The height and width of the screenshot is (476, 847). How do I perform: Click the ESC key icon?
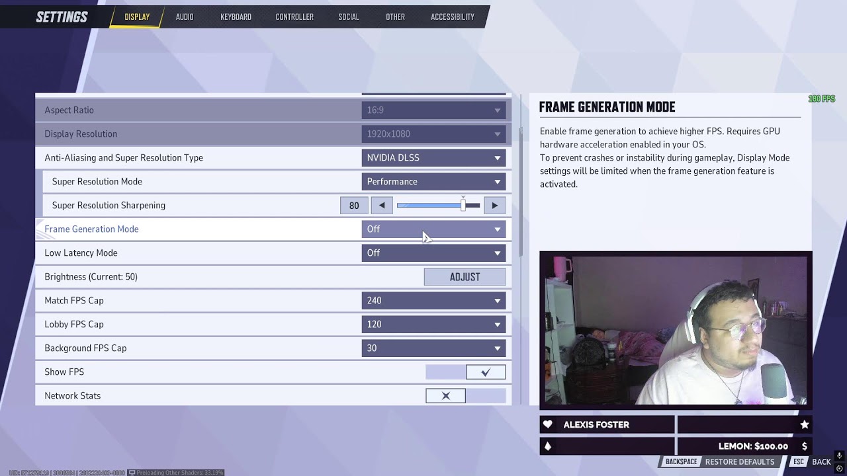click(799, 461)
